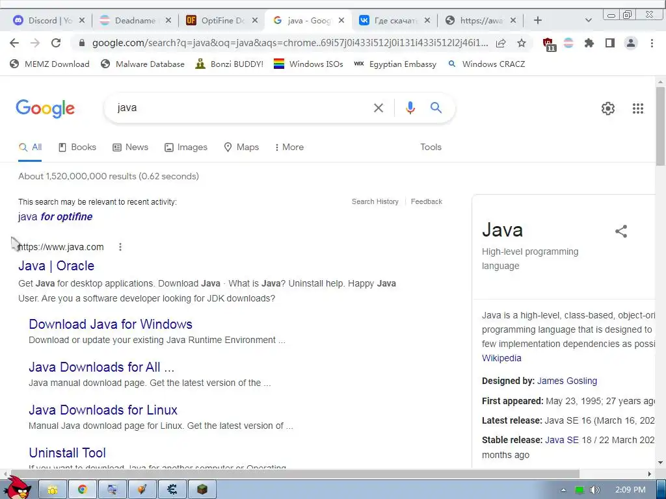Select the Books search filter
This screenshot has width=666, height=499.
[77, 147]
